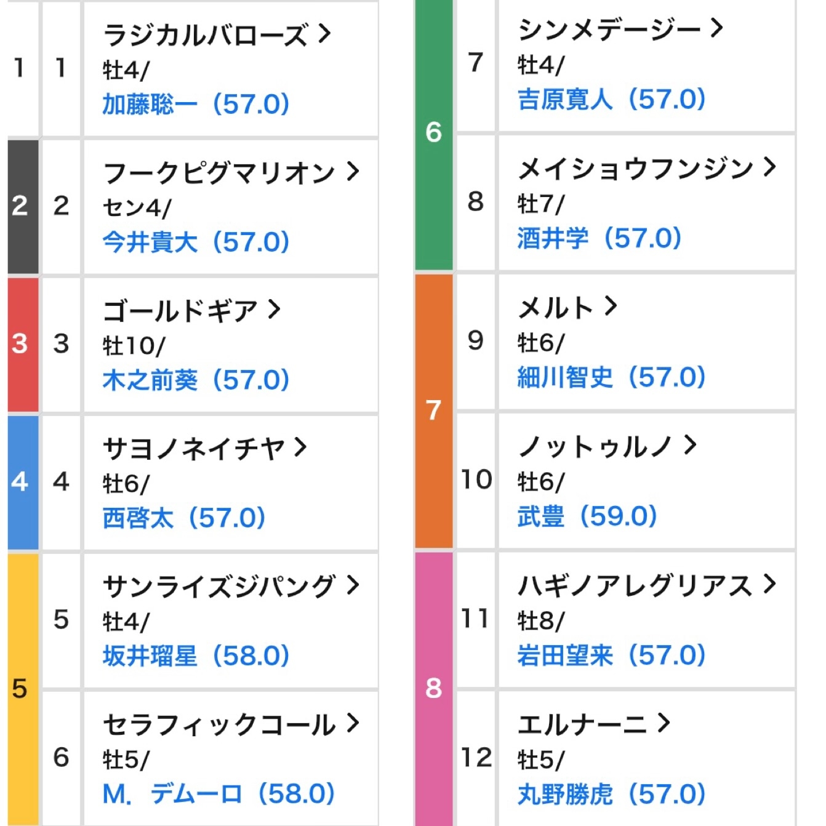
Task: View jockey M. デムーロ page
Action: click(x=172, y=793)
